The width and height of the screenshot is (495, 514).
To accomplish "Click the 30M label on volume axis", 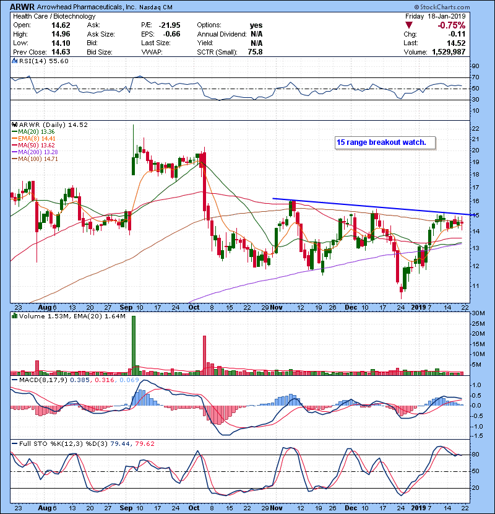I will tap(478, 313).
